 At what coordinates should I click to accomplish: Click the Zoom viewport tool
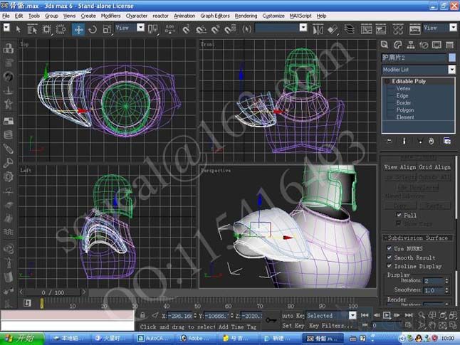click(422, 315)
